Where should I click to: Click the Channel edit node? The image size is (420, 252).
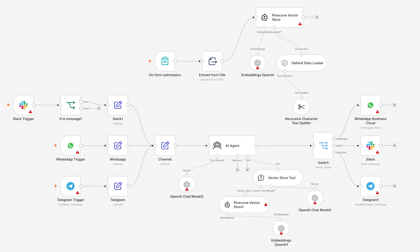(x=165, y=145)
